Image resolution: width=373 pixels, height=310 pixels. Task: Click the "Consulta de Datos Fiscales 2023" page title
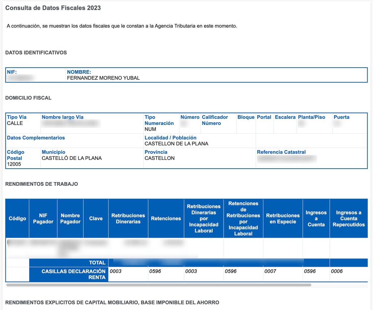53,8
